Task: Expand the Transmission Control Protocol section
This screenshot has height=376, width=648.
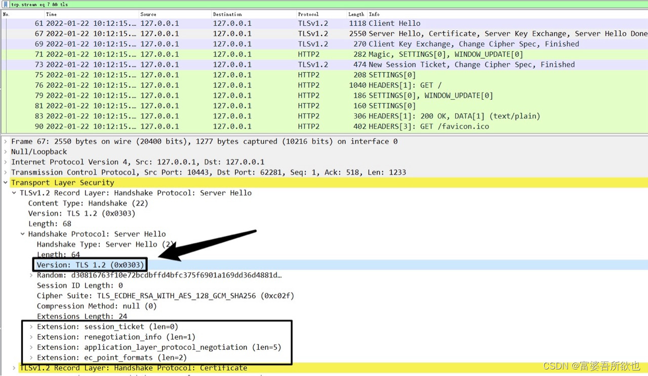Action: pyautogui.click(x=5, y=172)
